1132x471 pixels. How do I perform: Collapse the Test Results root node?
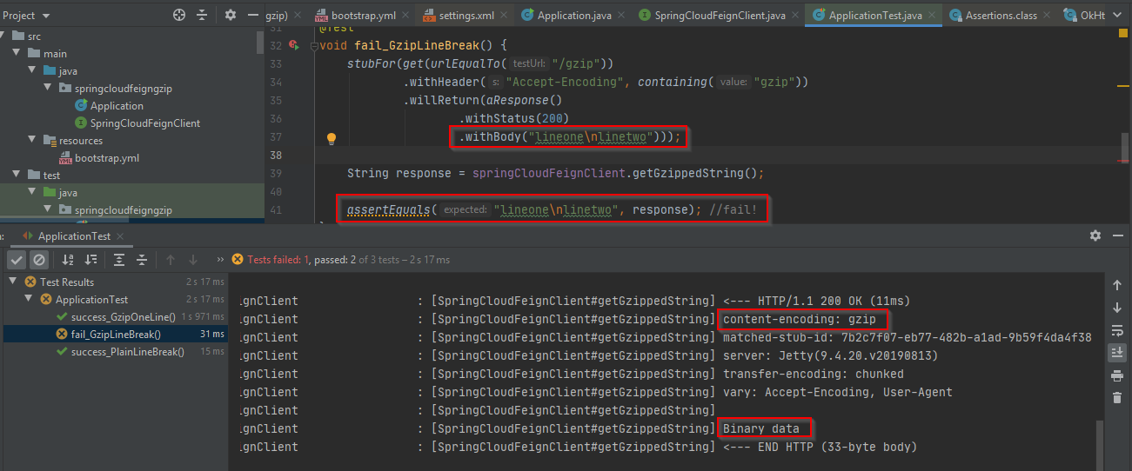tap(13, 282)
